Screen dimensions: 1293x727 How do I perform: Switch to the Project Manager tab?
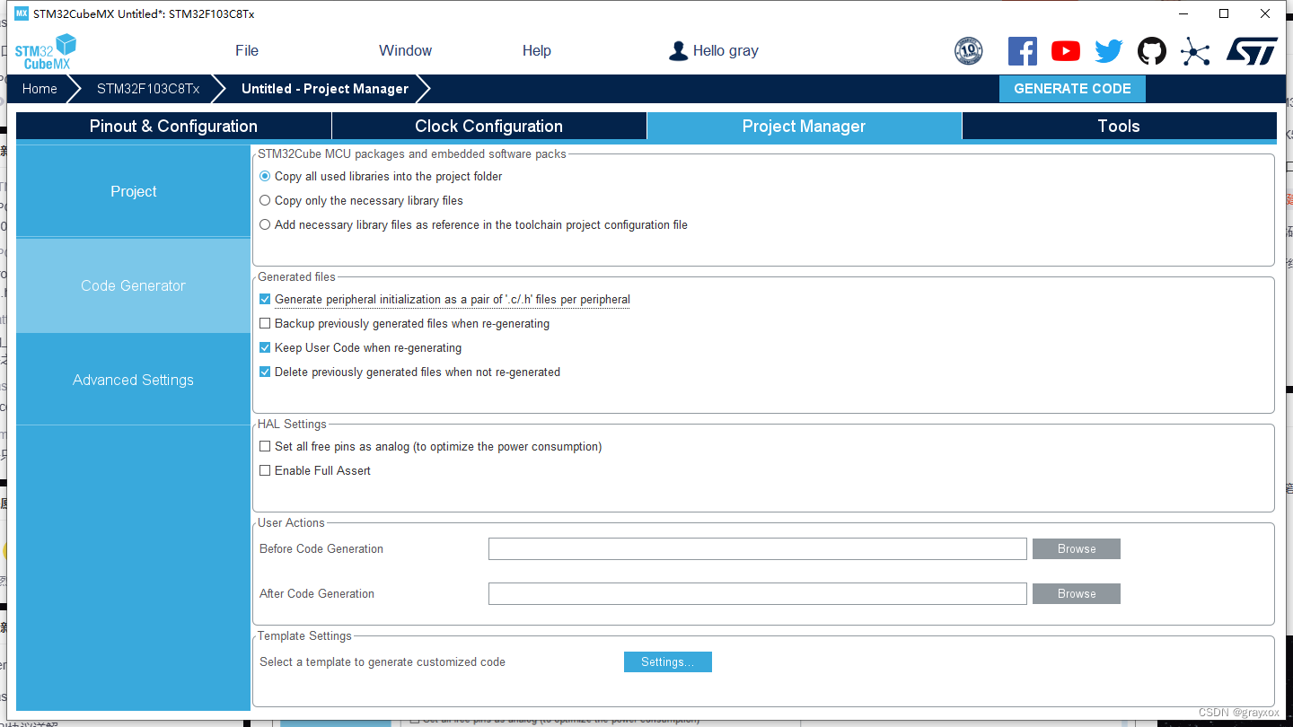pyautogui.click(x=805, y=127)
